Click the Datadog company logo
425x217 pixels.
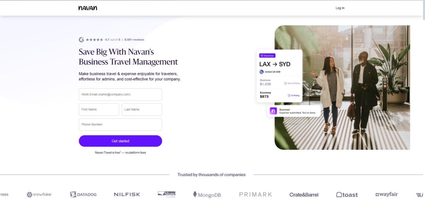(83, 195)
